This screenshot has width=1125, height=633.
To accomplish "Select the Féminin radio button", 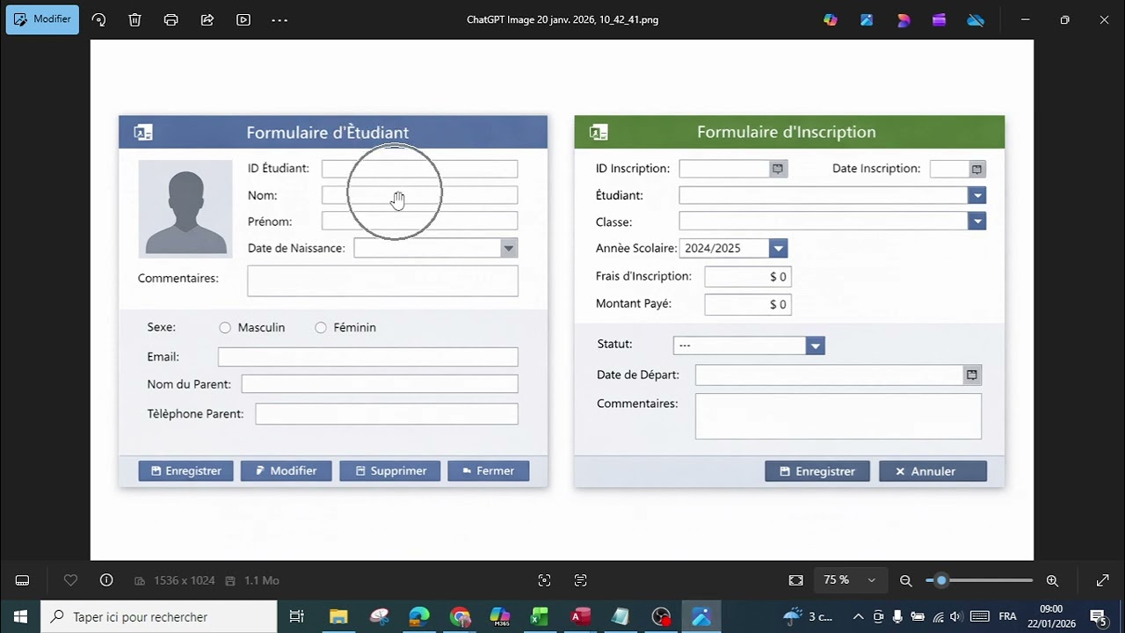I will coord(321,328).
